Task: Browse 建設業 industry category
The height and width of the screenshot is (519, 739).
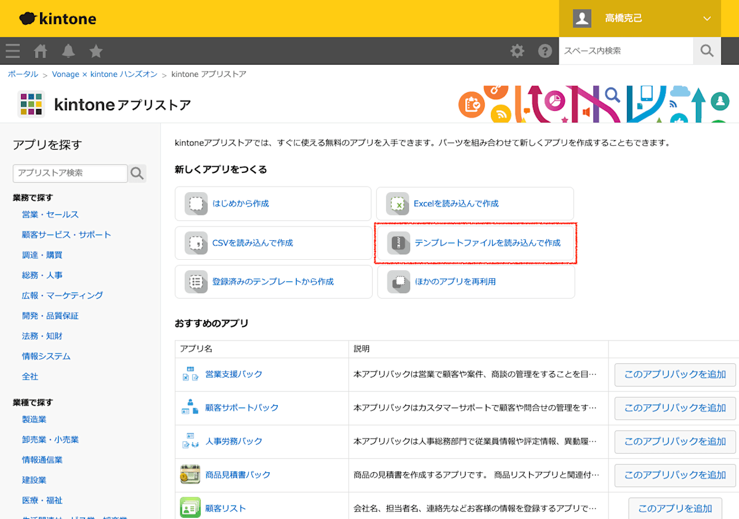Action: [34, 480]
